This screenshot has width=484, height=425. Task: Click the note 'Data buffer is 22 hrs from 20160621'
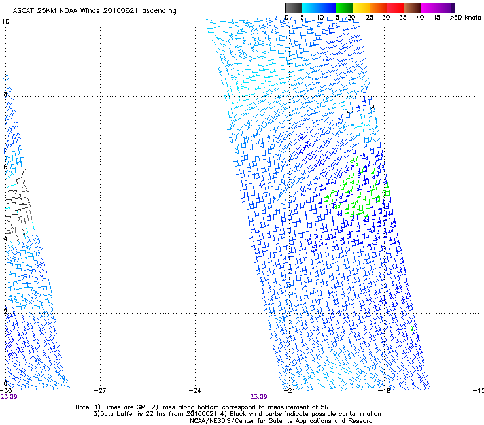[x=159, y=414]
